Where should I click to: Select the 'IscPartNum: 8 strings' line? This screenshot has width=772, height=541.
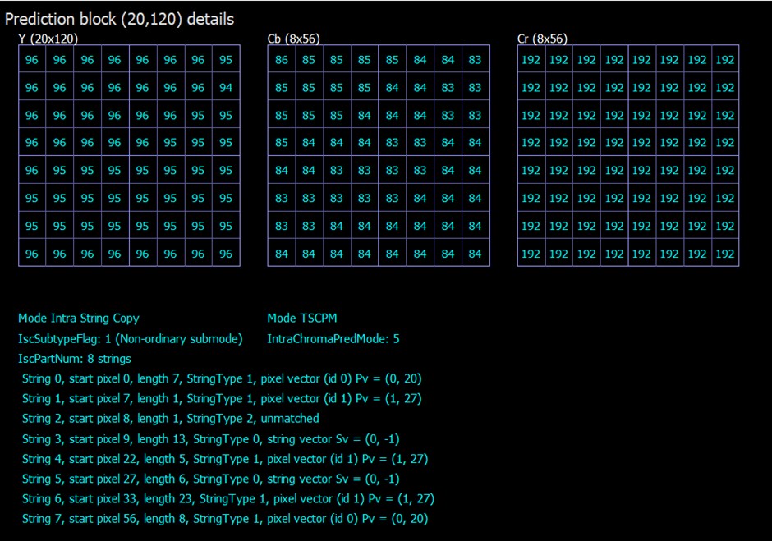tap(75, 359)
